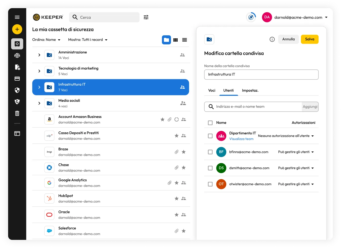Open the BreachWatch shield icon in the sidebar
341x248 pixels.
17,102
